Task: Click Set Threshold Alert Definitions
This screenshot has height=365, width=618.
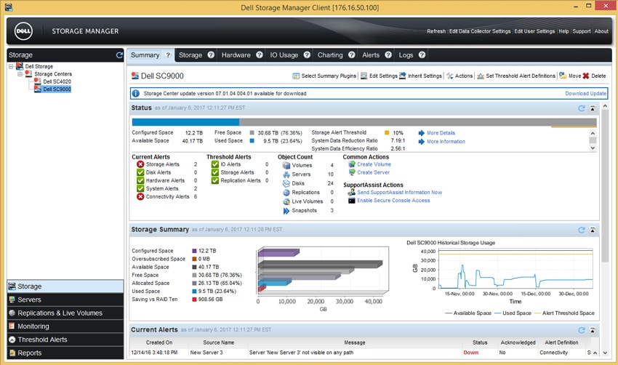Action: [516, 76]
